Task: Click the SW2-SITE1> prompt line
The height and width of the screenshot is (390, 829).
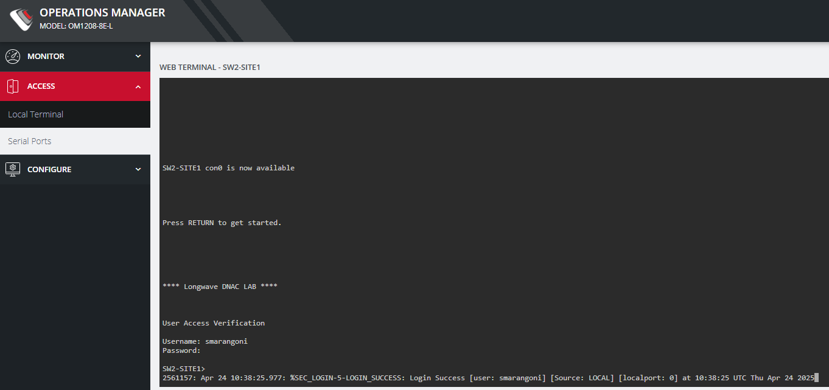Action: 183,368
